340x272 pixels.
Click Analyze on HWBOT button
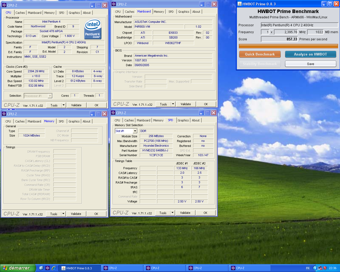(x=311, y=54)
